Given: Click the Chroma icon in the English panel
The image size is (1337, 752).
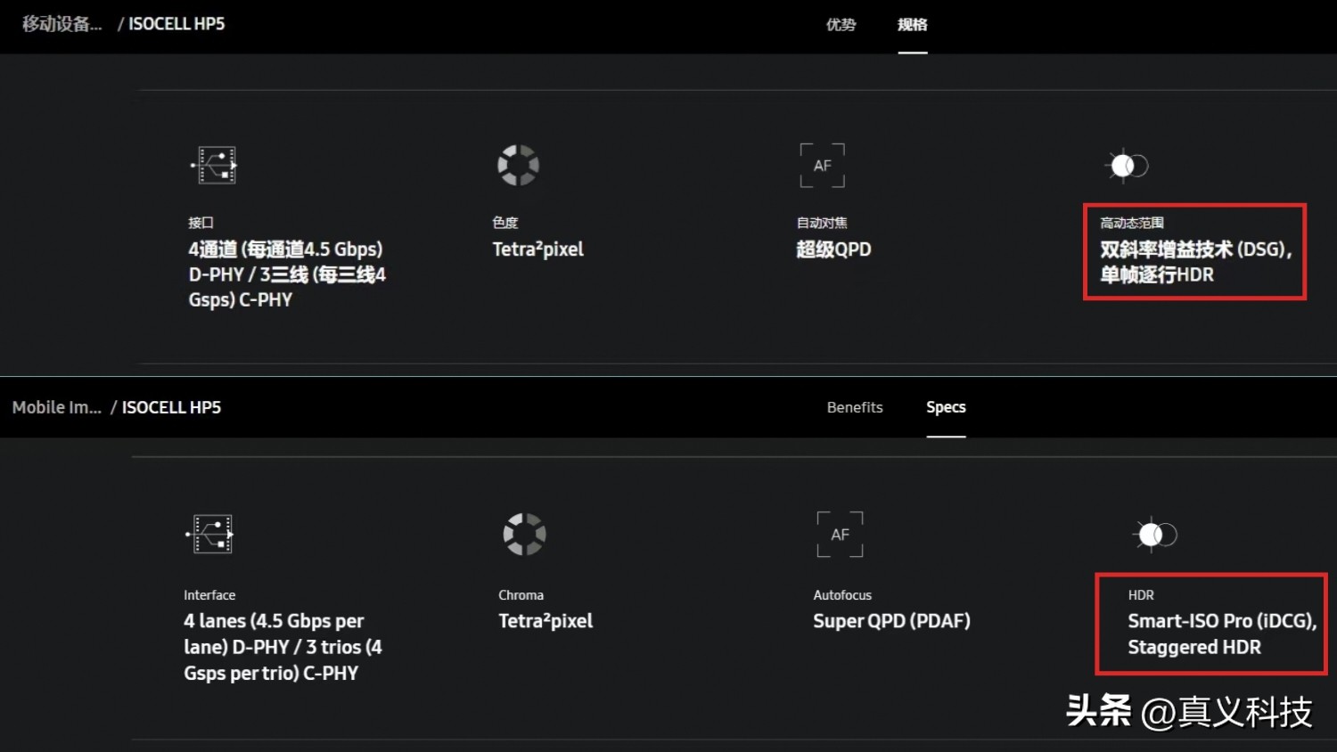Looking at the screenshot, I should click(x=524, y=534).
